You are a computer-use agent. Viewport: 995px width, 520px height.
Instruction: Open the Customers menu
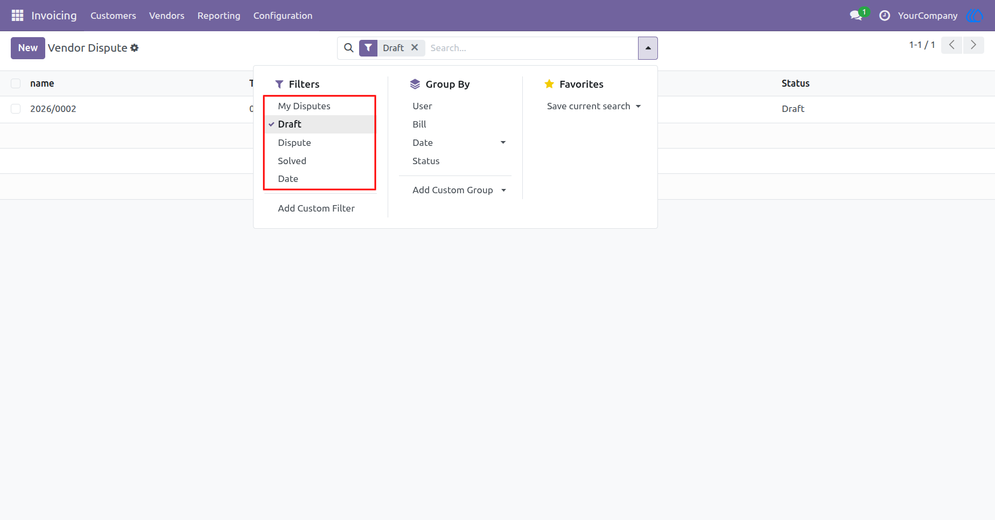[x=113, y=16]
